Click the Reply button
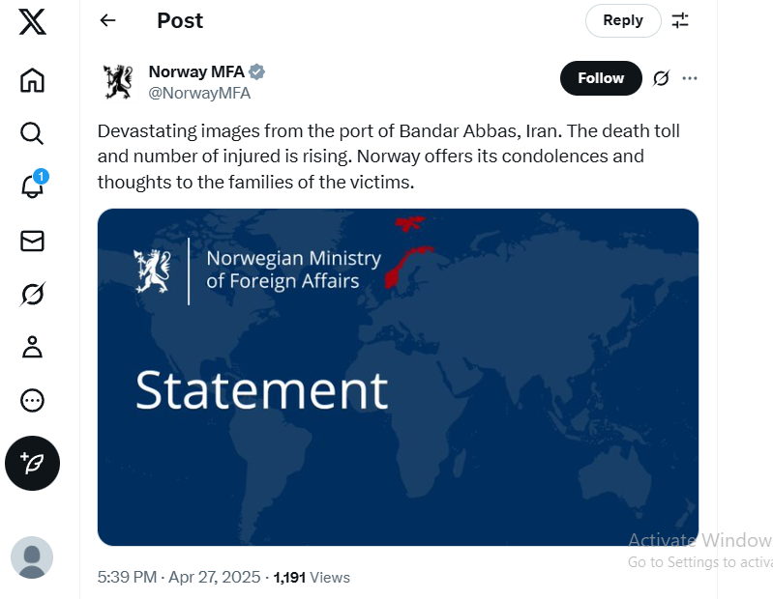Viewport: 773px width, 599px height. [x=622, y=20]
